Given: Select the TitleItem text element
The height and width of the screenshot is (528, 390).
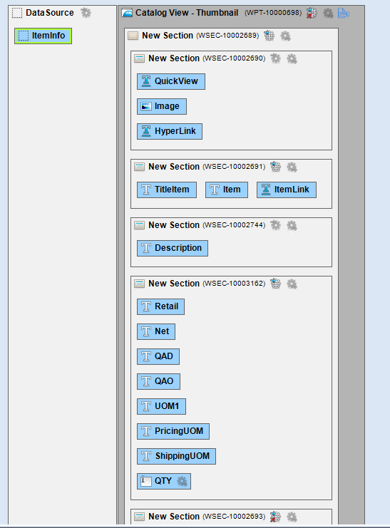Looking at the screenshot, I should (167, 190).
